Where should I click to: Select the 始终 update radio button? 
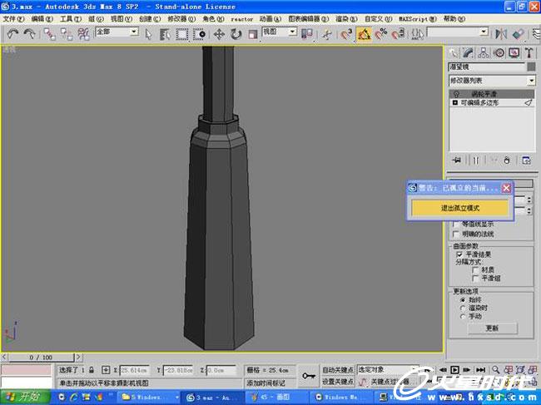pyautogui.click(x=463, y=300)
